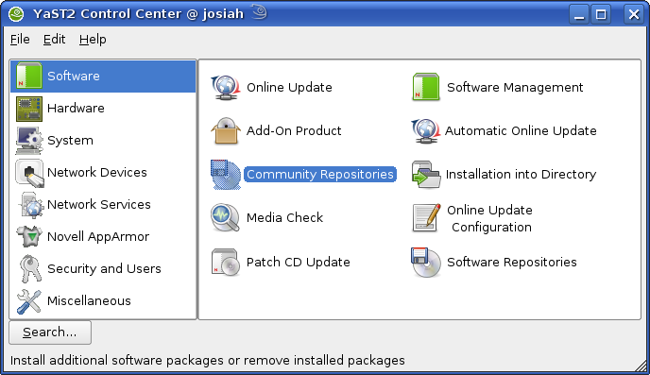Image resolution: width=650 pixels, height=375 pixels.
Task: Open the Edit menu
Action: (x=54, y=40)
